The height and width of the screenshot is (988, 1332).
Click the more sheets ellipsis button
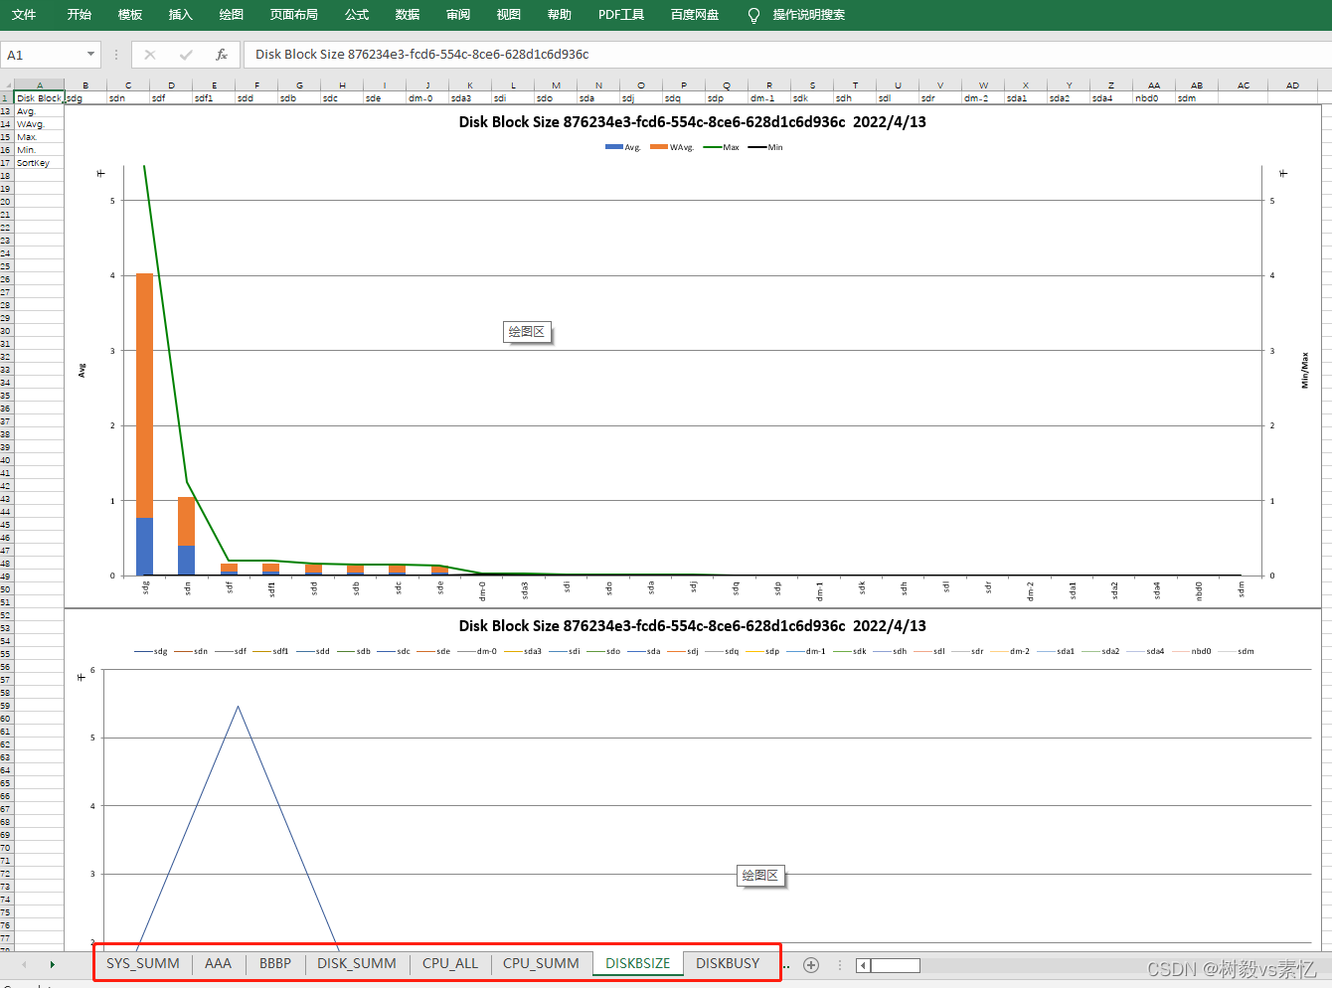(786, 965)
